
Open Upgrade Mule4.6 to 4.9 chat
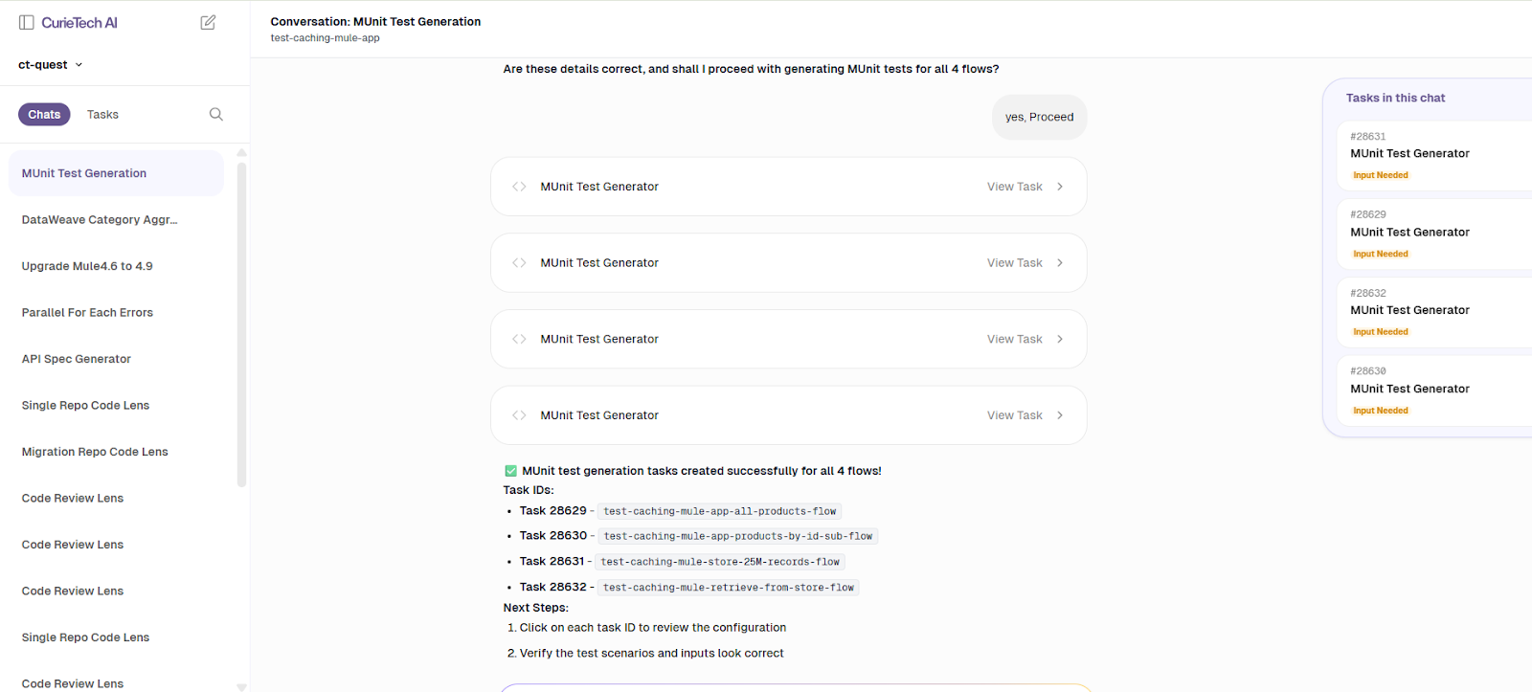pos(116,266)
